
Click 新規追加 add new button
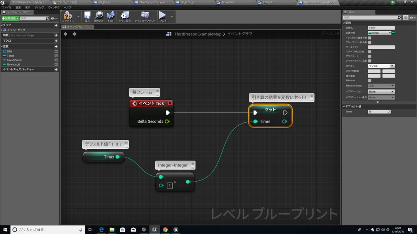(10, 18)
